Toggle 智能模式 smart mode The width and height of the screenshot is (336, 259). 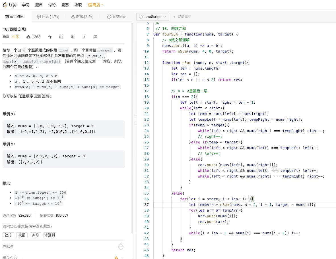point(182,17)
